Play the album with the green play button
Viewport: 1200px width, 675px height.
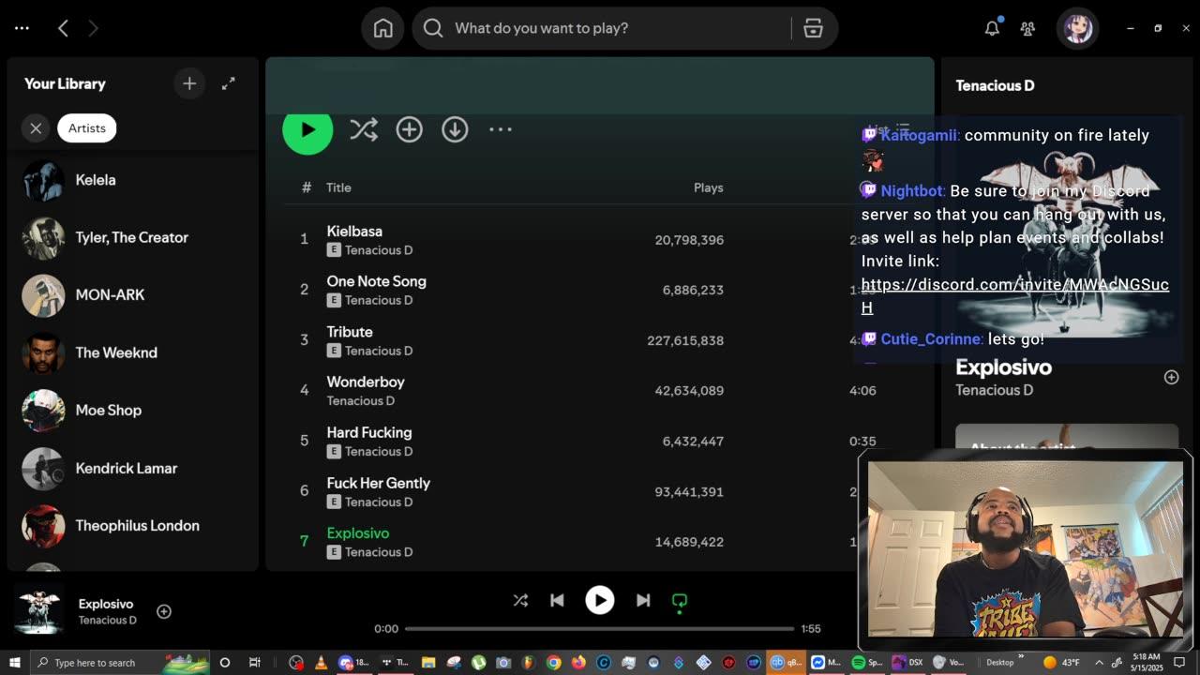point(307,129)
